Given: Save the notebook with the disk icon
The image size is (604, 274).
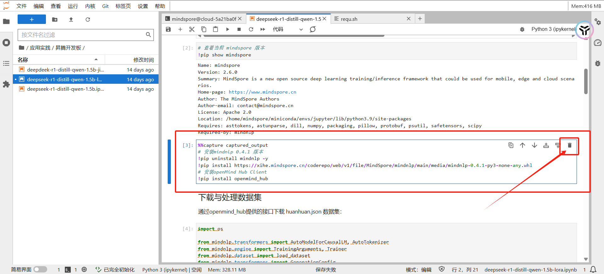Looking at the screenshot, I should pos(168,29).
